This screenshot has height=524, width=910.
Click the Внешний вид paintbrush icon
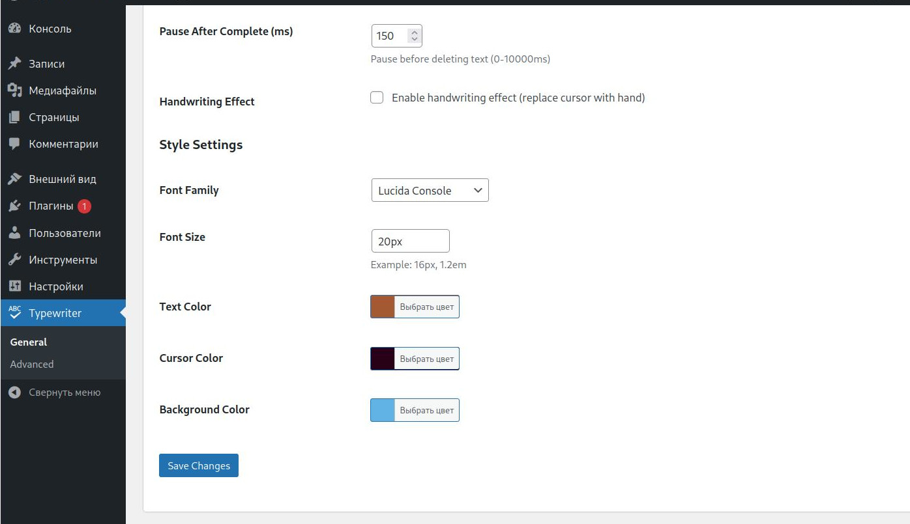click(x=15, y=179)
